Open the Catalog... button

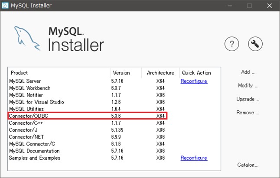pos(247,165)
